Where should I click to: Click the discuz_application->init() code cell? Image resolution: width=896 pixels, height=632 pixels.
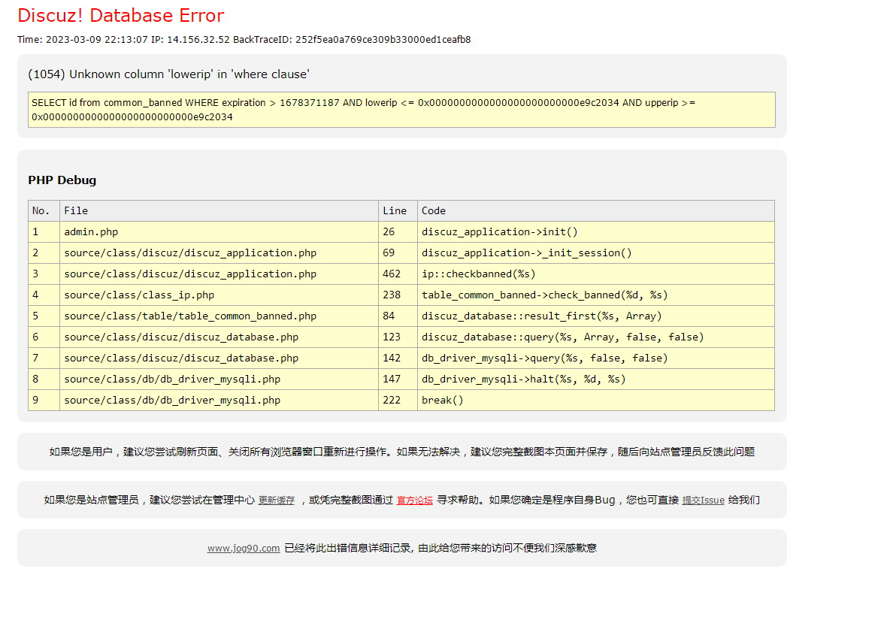pos(500,232)
